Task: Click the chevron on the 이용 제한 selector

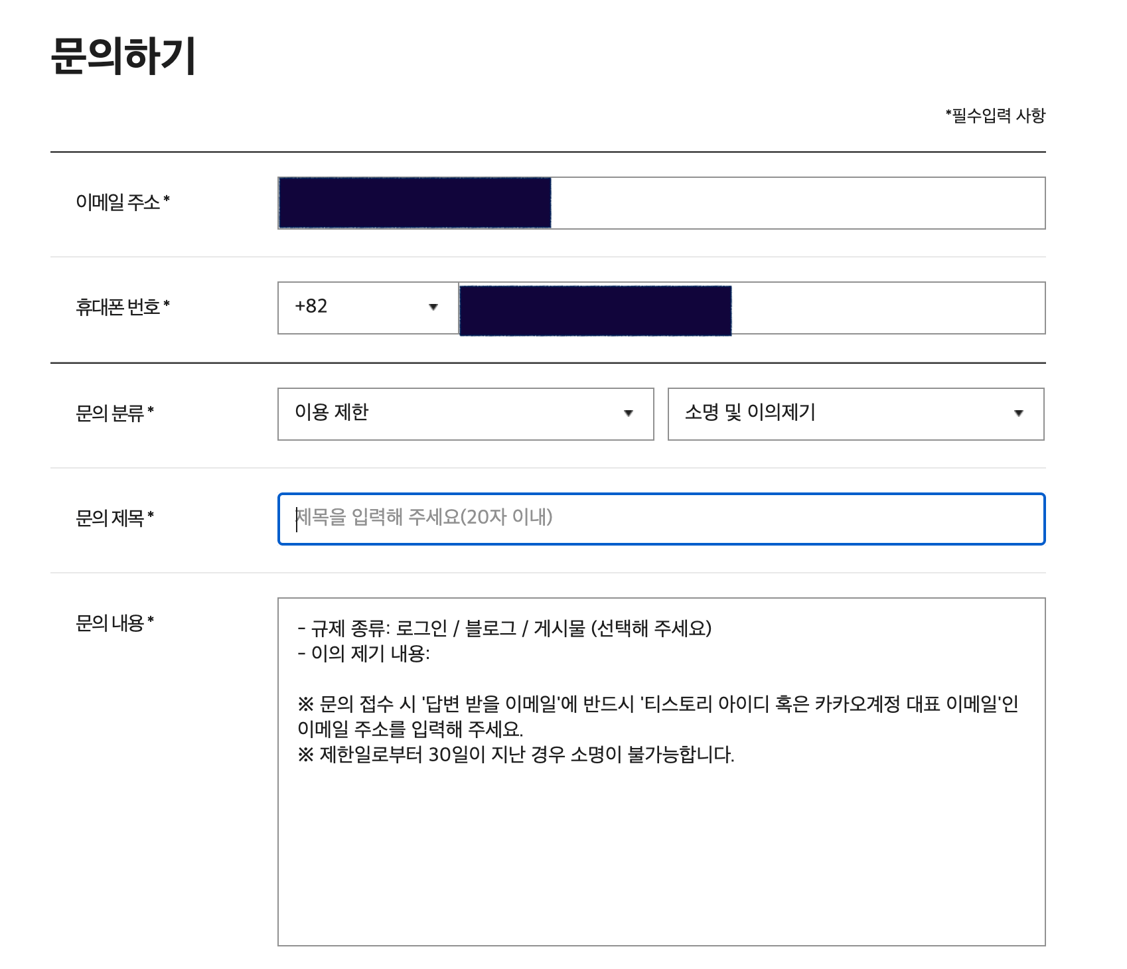Action: [627, 414]
